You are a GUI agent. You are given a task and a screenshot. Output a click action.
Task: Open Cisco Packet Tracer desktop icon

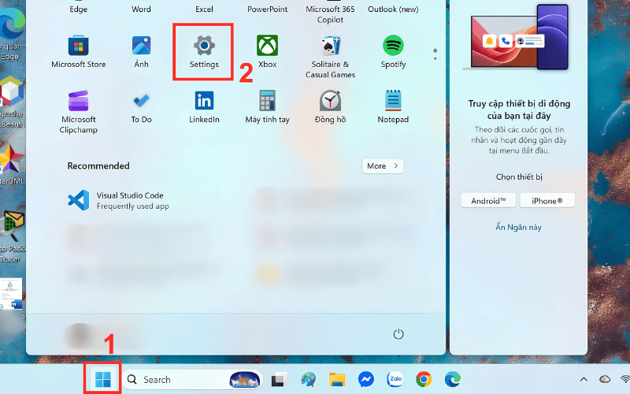12,236
